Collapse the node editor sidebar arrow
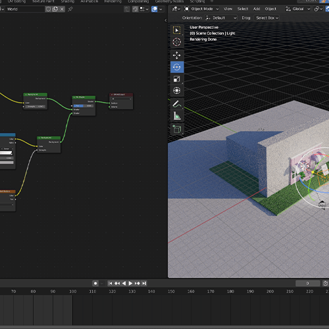Image resolution: width=329 pixels, height=329 pixels. click(166, 20)
